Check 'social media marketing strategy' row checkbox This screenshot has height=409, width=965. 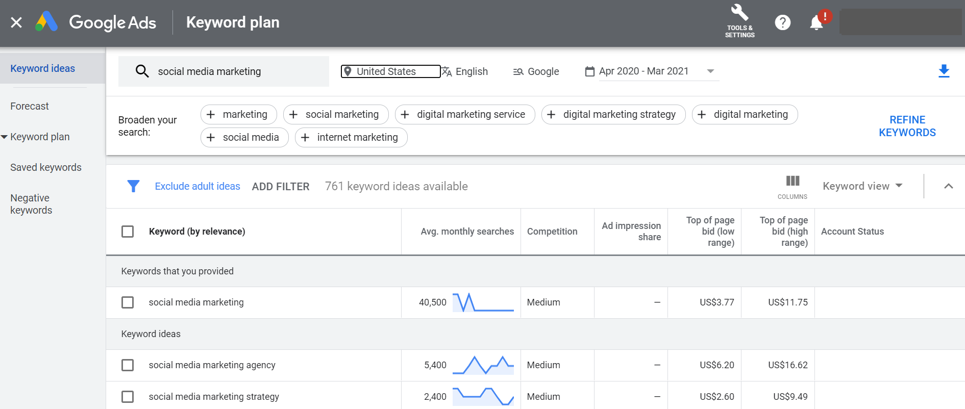click(128, 397)
